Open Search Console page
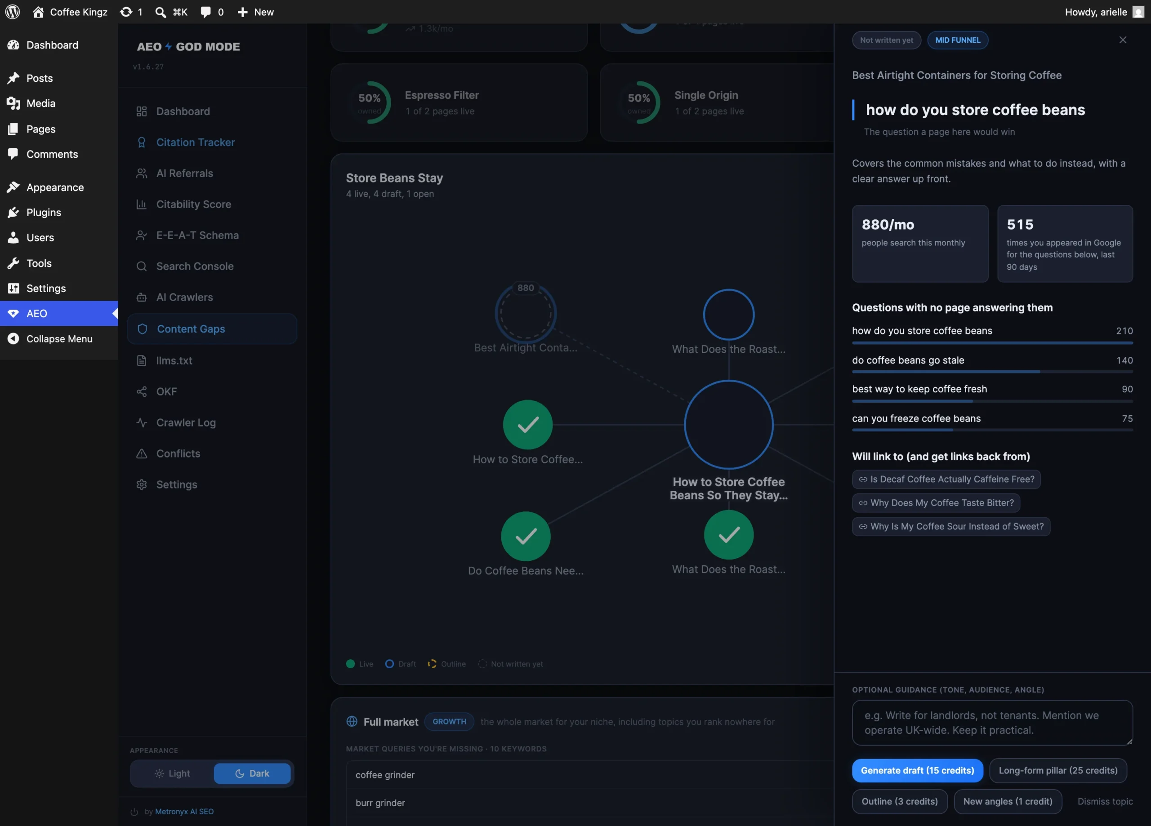Screen dimensions: 1151x826 point(212,266)
